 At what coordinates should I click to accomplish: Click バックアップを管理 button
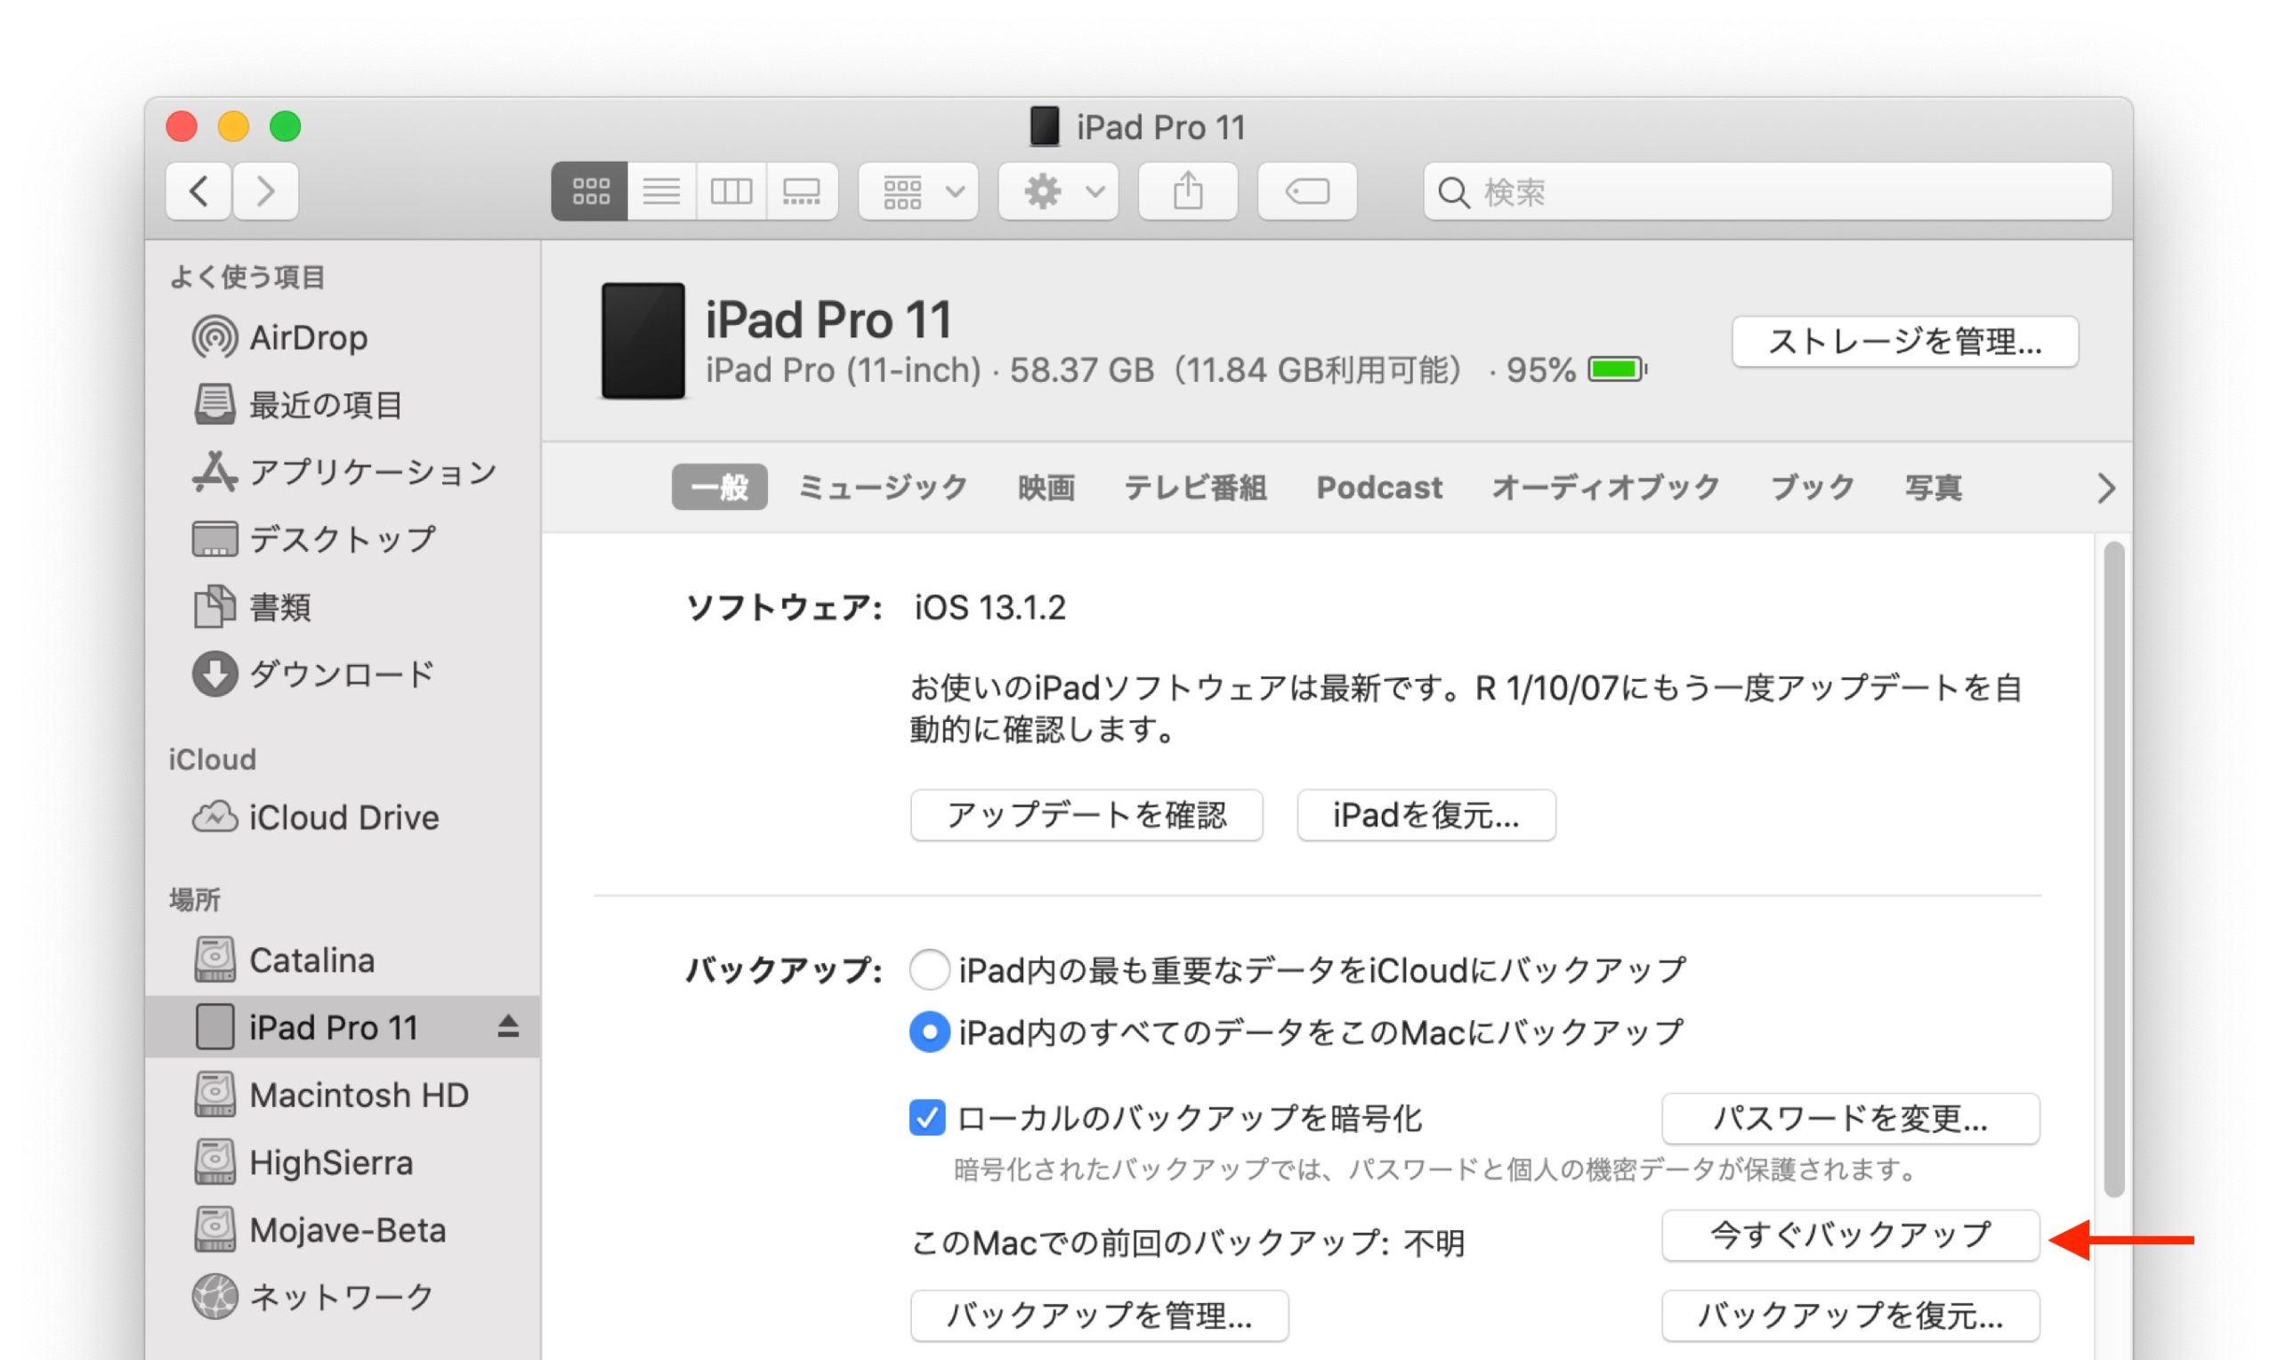[x=1099, y=1316]
